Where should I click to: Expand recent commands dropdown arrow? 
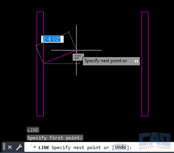coord(35,147)
